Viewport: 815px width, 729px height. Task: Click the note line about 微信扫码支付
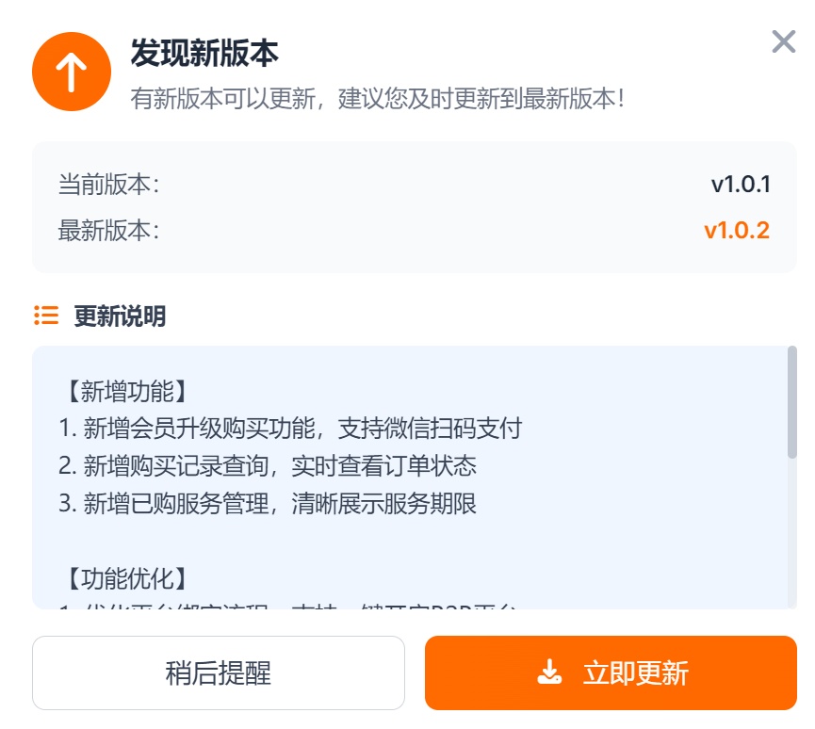point(290,429)
